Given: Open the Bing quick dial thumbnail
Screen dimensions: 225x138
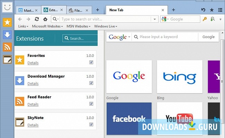Looking at the screenshot, I should (180, 77).
